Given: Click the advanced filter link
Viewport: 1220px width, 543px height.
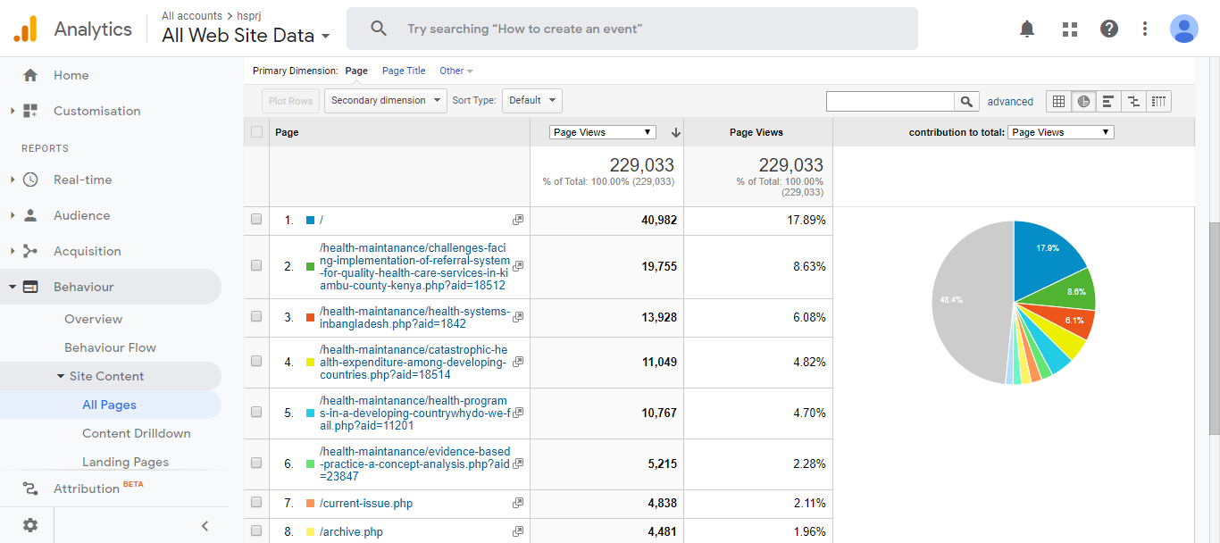Looking at the screenshot, I should [x=1010, y=102].
